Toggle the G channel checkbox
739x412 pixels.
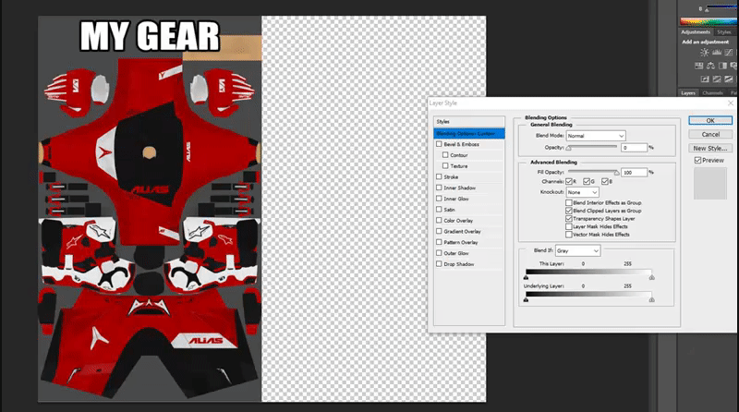pyautogui.click(x=587, y=181)
